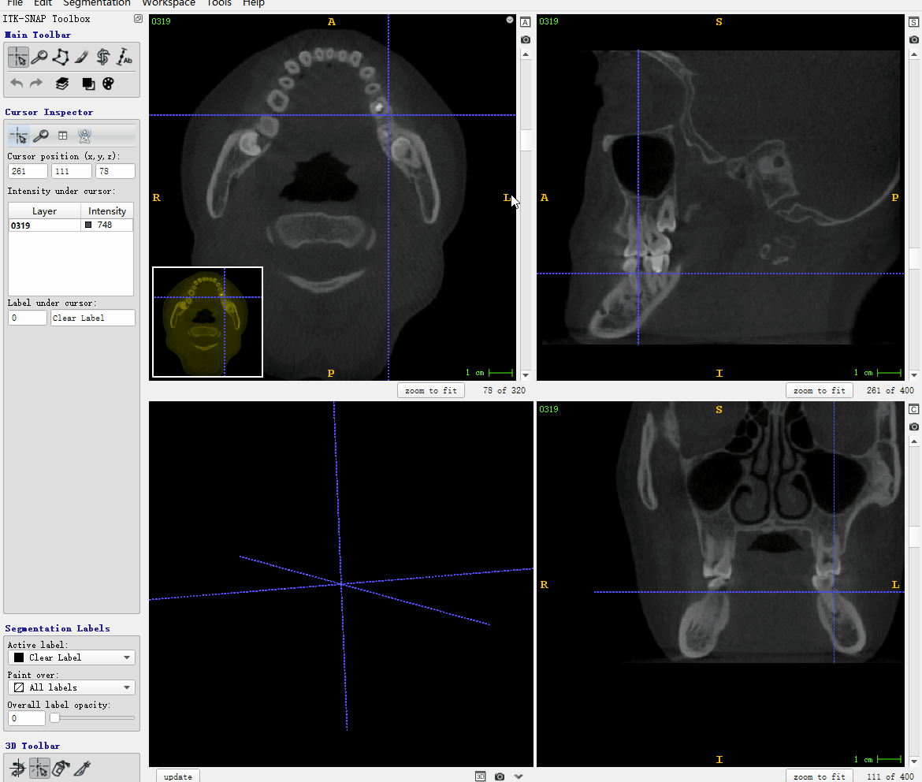Viewport: 922px width, 782px height.
Task: Click zoom to fit below sagittal view
Action: click(819, 390)
